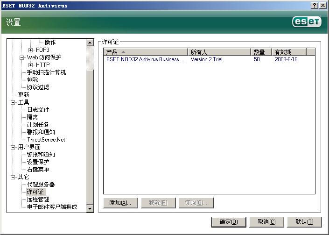Image resolution: width=329 pixels, height=235 pixels.
Task: Select POP3 in the settings tree
Action: pyautogui.click(x=42, y=50)
